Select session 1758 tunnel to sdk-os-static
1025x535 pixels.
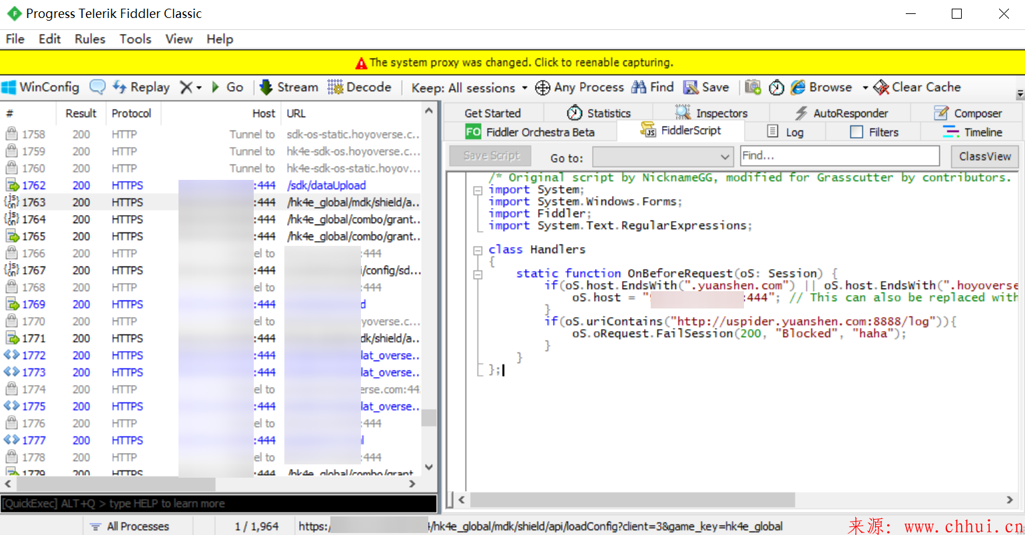click(212, 135)
